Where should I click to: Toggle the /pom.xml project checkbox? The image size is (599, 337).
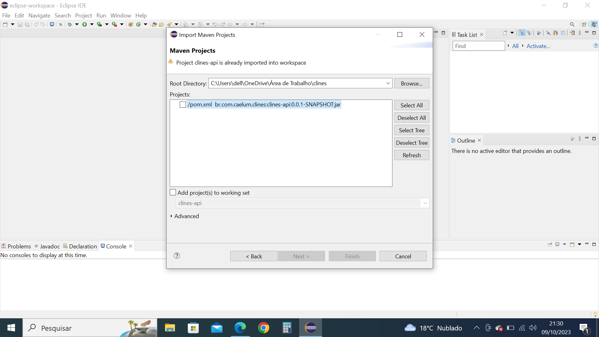pyautogui.click(x=183, y=104)
